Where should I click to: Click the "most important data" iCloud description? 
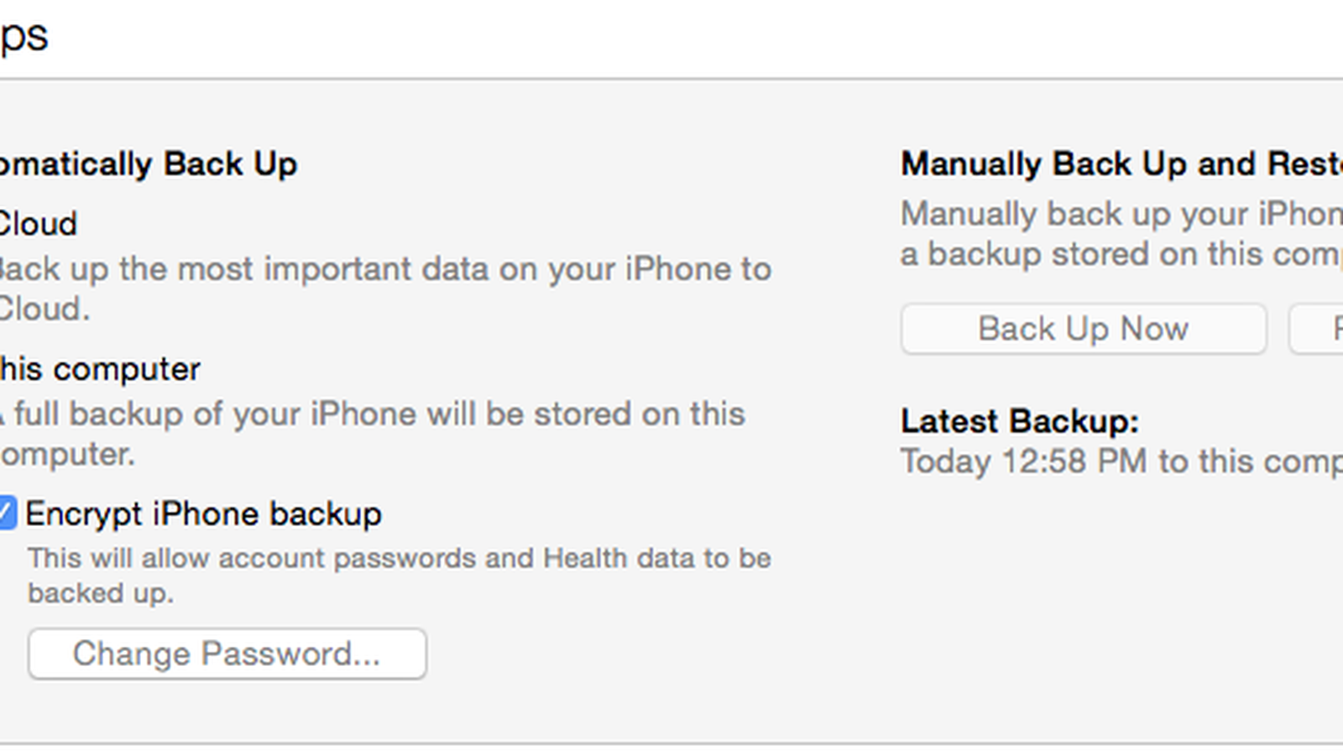(386, 269)
